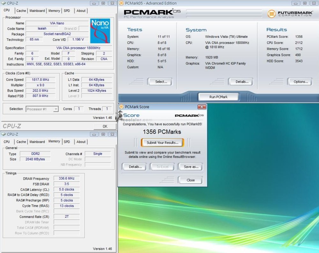Open Mainboard tab in top CPU-Z

pyautogui.click(x=37, y=11)
